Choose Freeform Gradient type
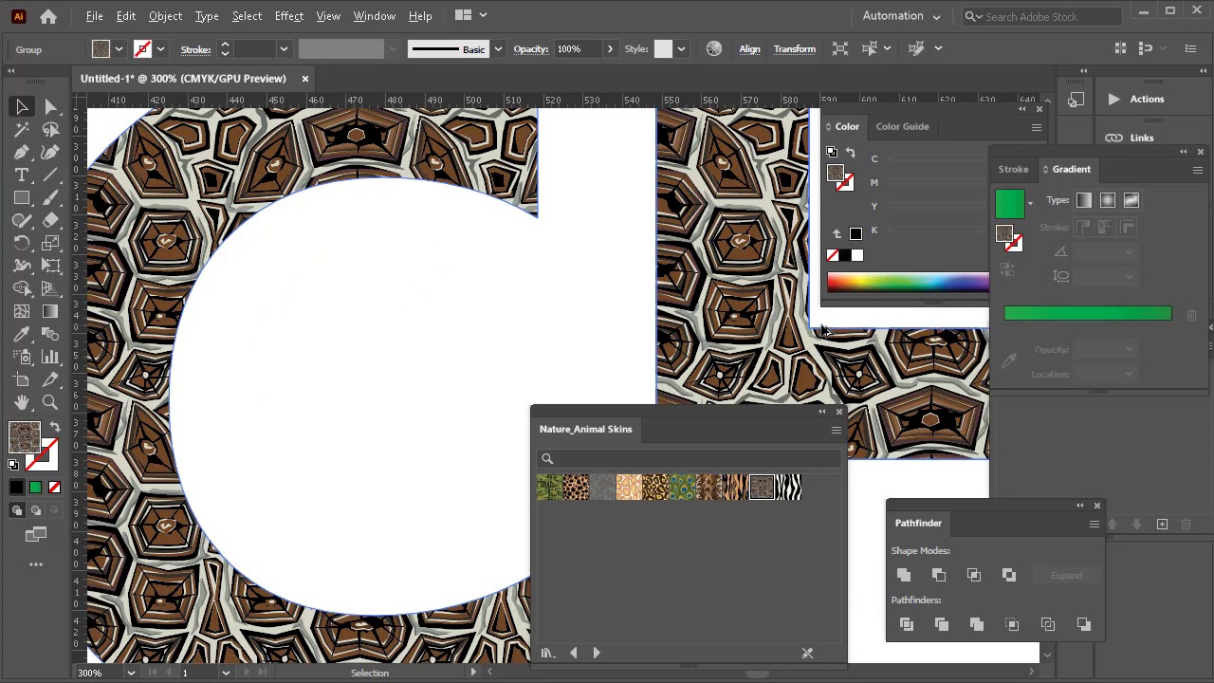The width and height of the screenshot is (1214, 683). (1131, 200)
